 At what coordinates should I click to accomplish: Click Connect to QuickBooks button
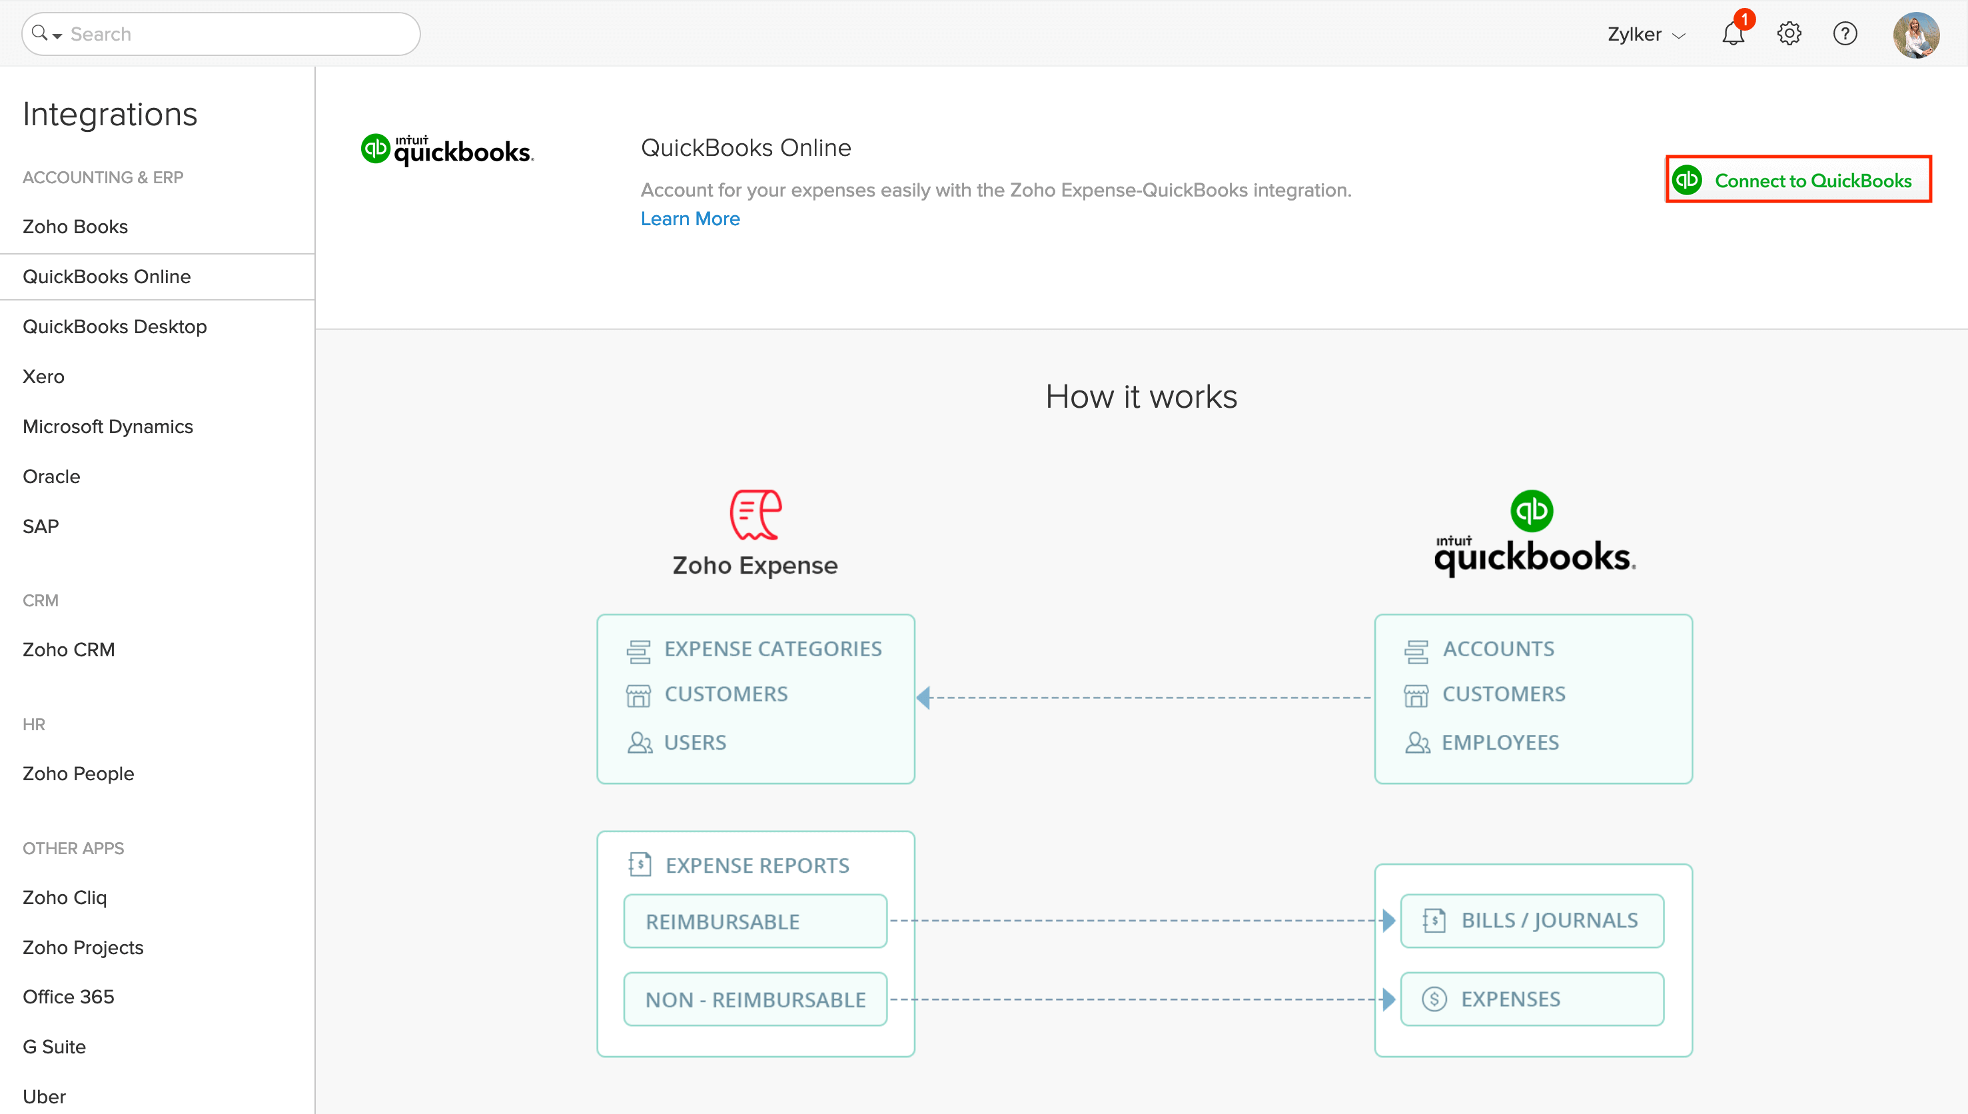point(1798,180)
